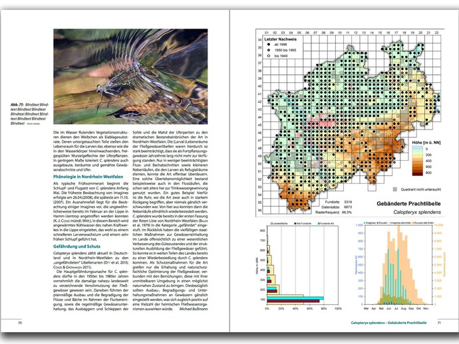
Task: Click map column label '01'
Action: 267,33
